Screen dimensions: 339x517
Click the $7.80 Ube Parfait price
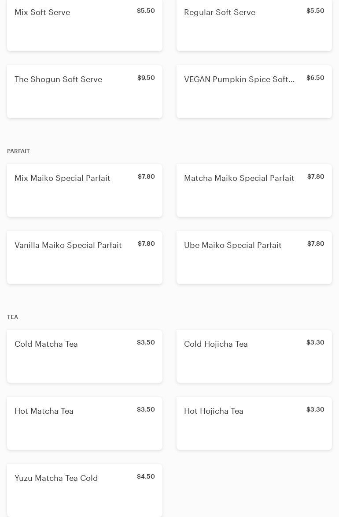click(x=316, y=244)
